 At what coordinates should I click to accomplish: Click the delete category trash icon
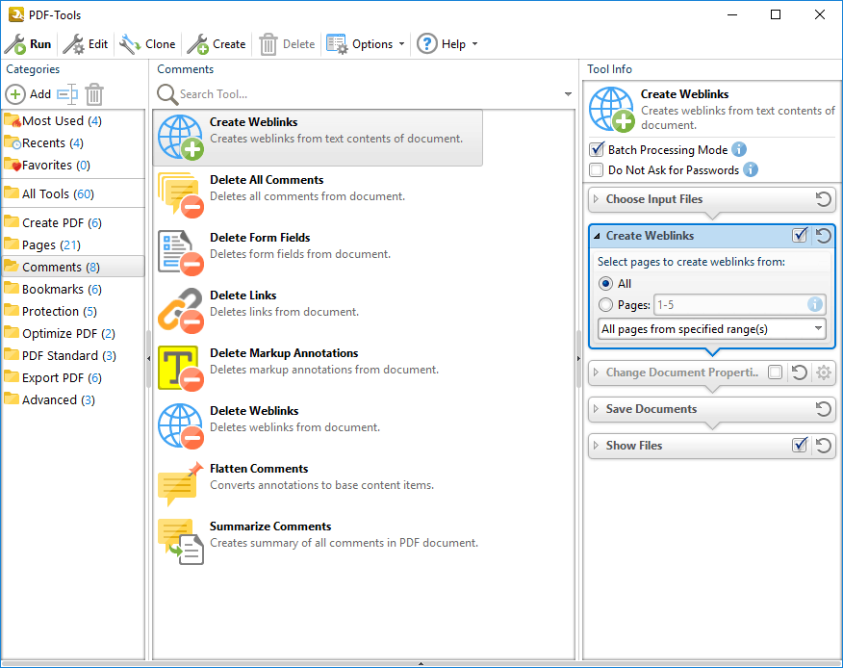tap(94, 94)
